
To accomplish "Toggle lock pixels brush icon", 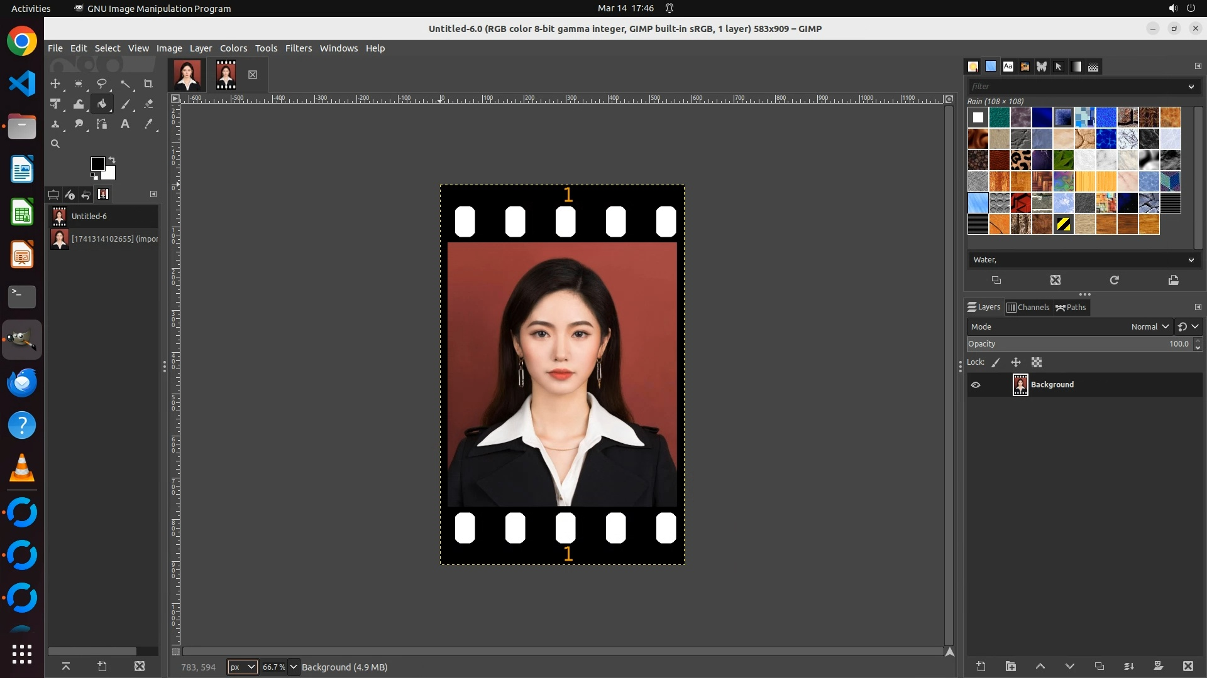I will tap(996, 362).
